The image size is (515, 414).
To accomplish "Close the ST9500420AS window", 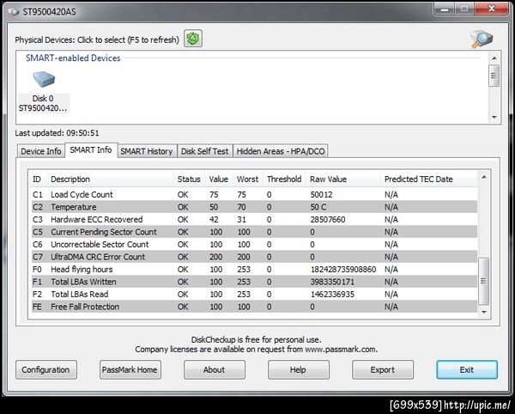I will (x=491, y=9).
